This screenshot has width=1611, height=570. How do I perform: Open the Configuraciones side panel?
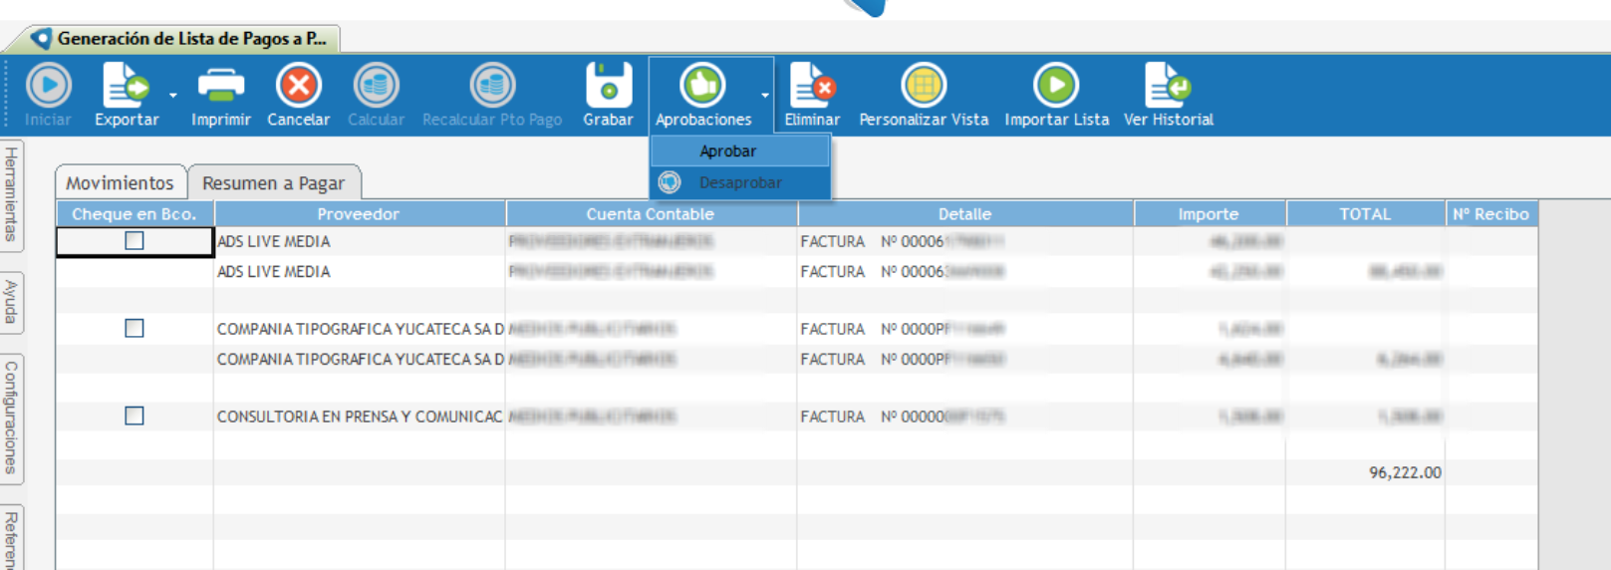(x=11, y=418)
